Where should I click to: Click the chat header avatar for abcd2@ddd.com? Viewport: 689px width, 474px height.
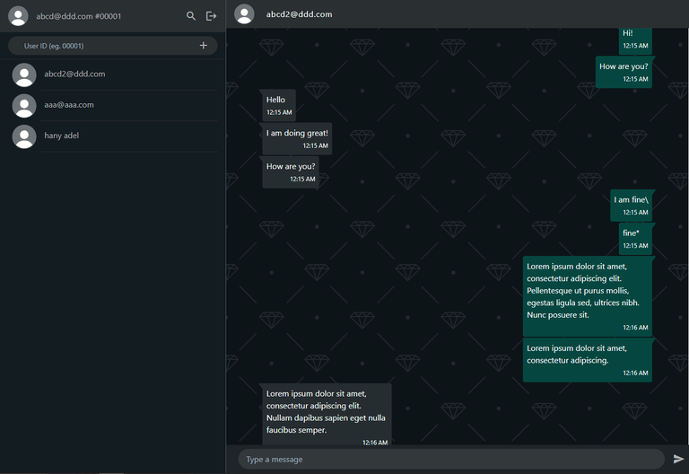click(x=243, y=14)
